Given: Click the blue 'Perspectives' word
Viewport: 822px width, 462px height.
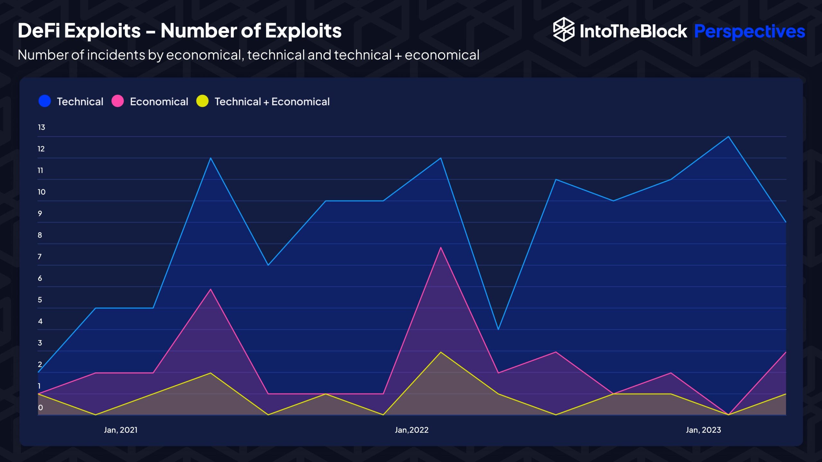Looking at the screenshot, I should coord(749,32).
